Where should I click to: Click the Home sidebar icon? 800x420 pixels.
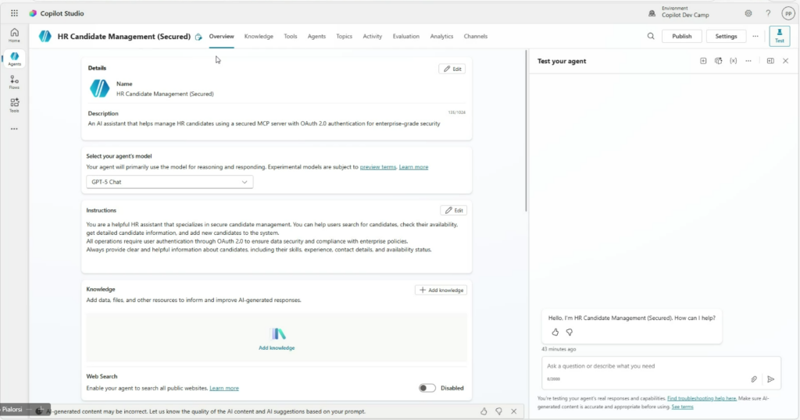[x=14, y=34]
